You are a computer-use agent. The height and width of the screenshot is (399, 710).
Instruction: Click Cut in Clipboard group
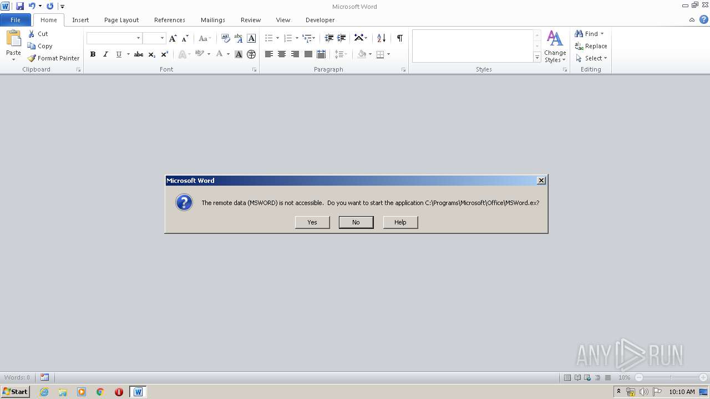38,34
